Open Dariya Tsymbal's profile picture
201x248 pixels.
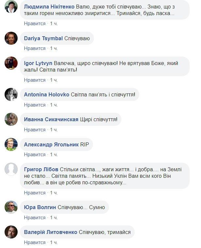click(x=11, y=38)
